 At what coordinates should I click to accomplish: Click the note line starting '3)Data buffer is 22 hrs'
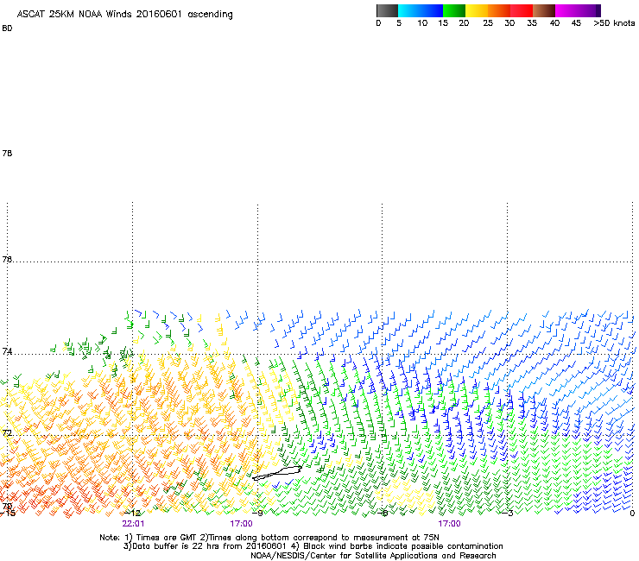click(x=313, y=546)
